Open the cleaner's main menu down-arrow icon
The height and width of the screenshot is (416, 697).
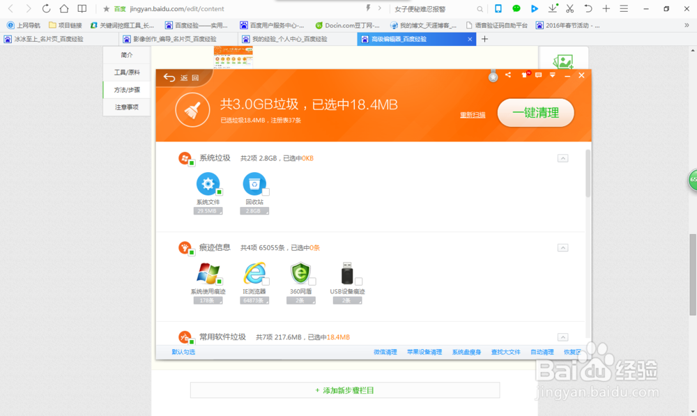click(553, 75)
